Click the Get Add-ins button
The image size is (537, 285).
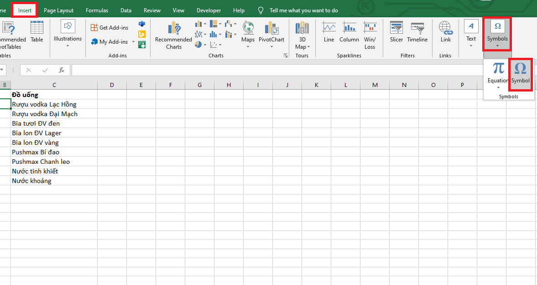(109, 28)
